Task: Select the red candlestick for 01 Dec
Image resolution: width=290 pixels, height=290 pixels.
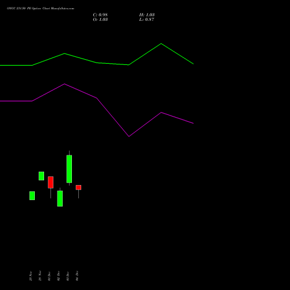Action: [50, 182]
